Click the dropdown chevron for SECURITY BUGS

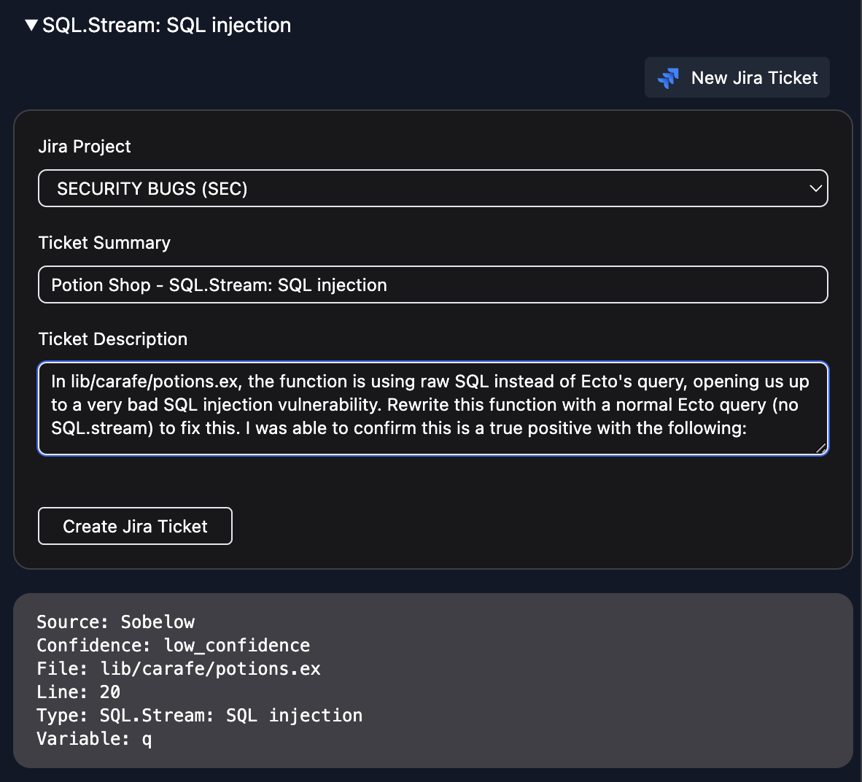click(x=815, y=189)
